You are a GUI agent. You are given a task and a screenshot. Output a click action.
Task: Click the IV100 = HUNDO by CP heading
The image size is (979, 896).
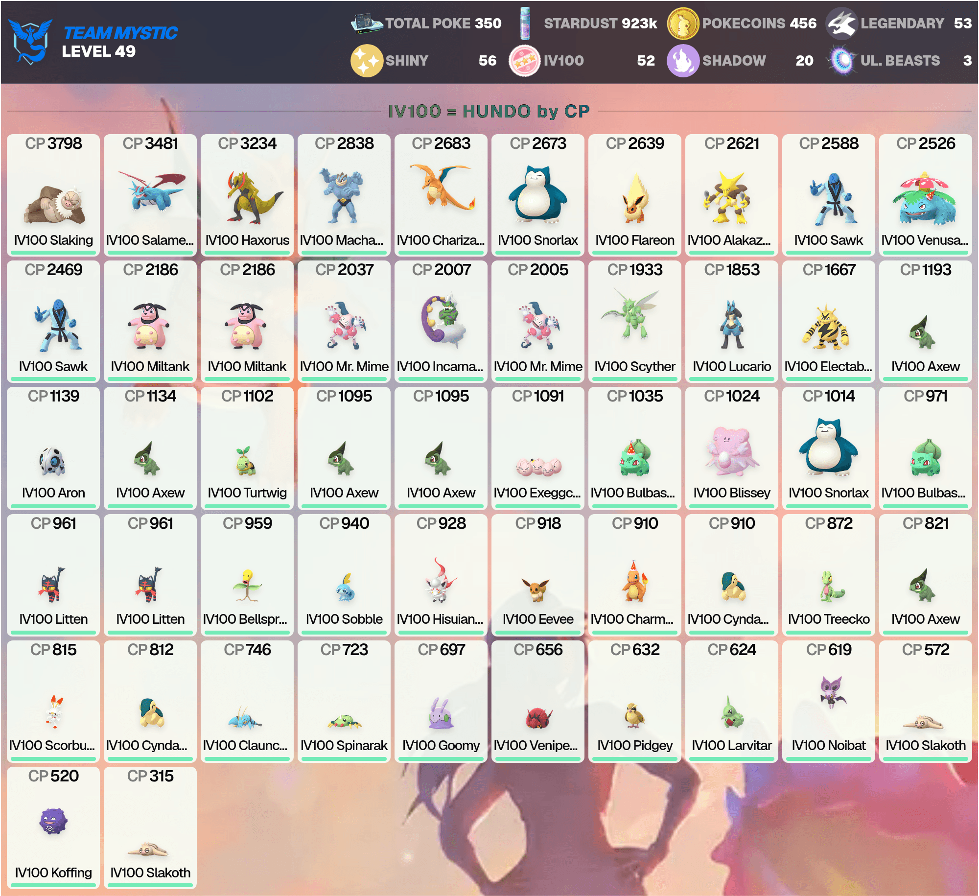click(489, 111)
